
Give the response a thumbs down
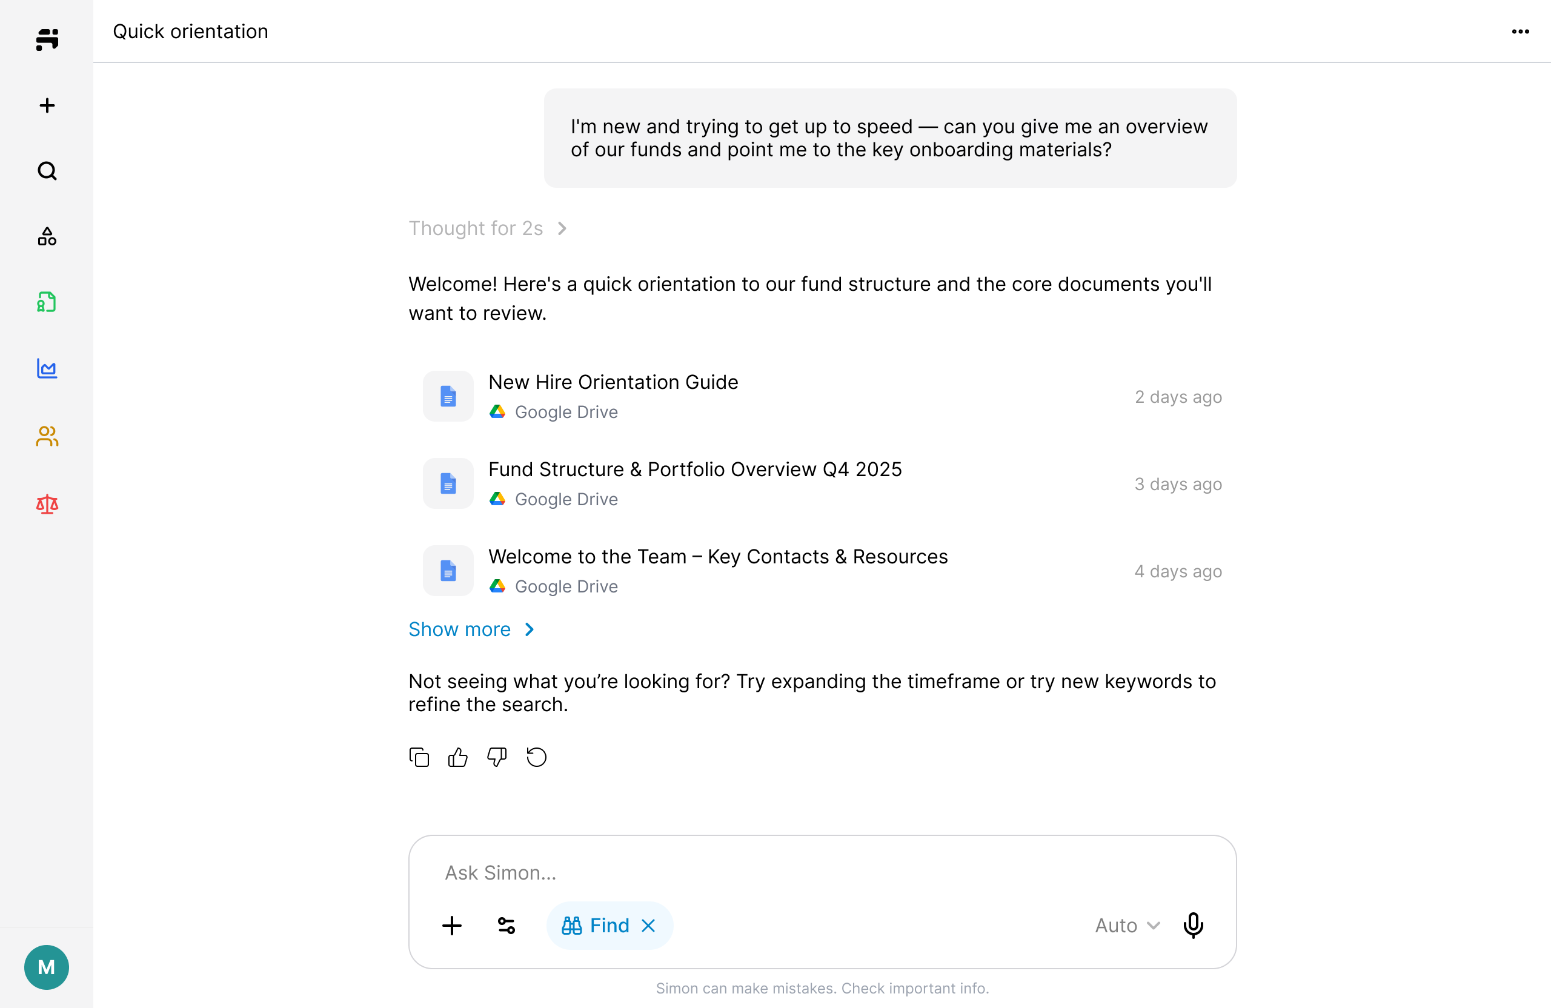tap(497, 757)
